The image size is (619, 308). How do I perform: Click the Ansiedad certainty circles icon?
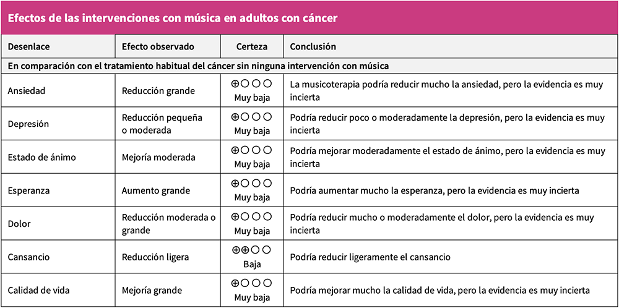(251, 83)
